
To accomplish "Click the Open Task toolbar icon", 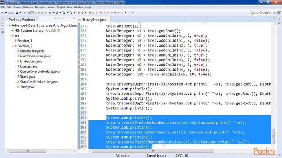I will [93, 13].
